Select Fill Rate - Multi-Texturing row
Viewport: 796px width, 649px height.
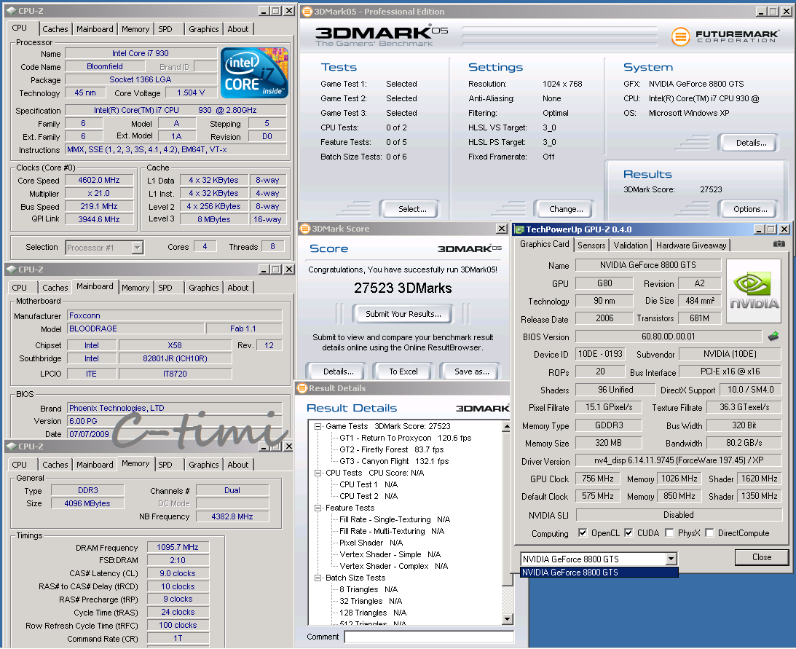click(x=391, y=531)
